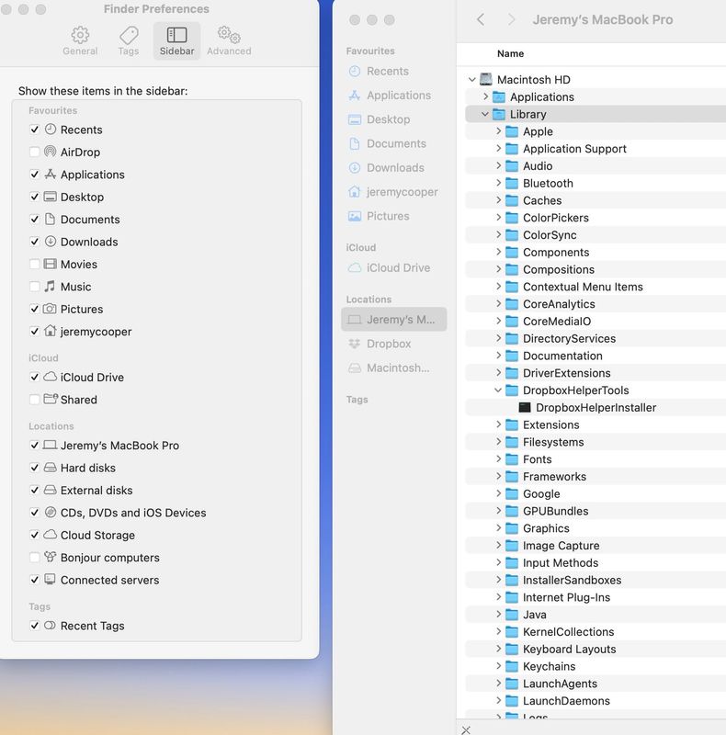Click the Java folder icon
This screenshot has height=735, width=726.
[512, 615]
